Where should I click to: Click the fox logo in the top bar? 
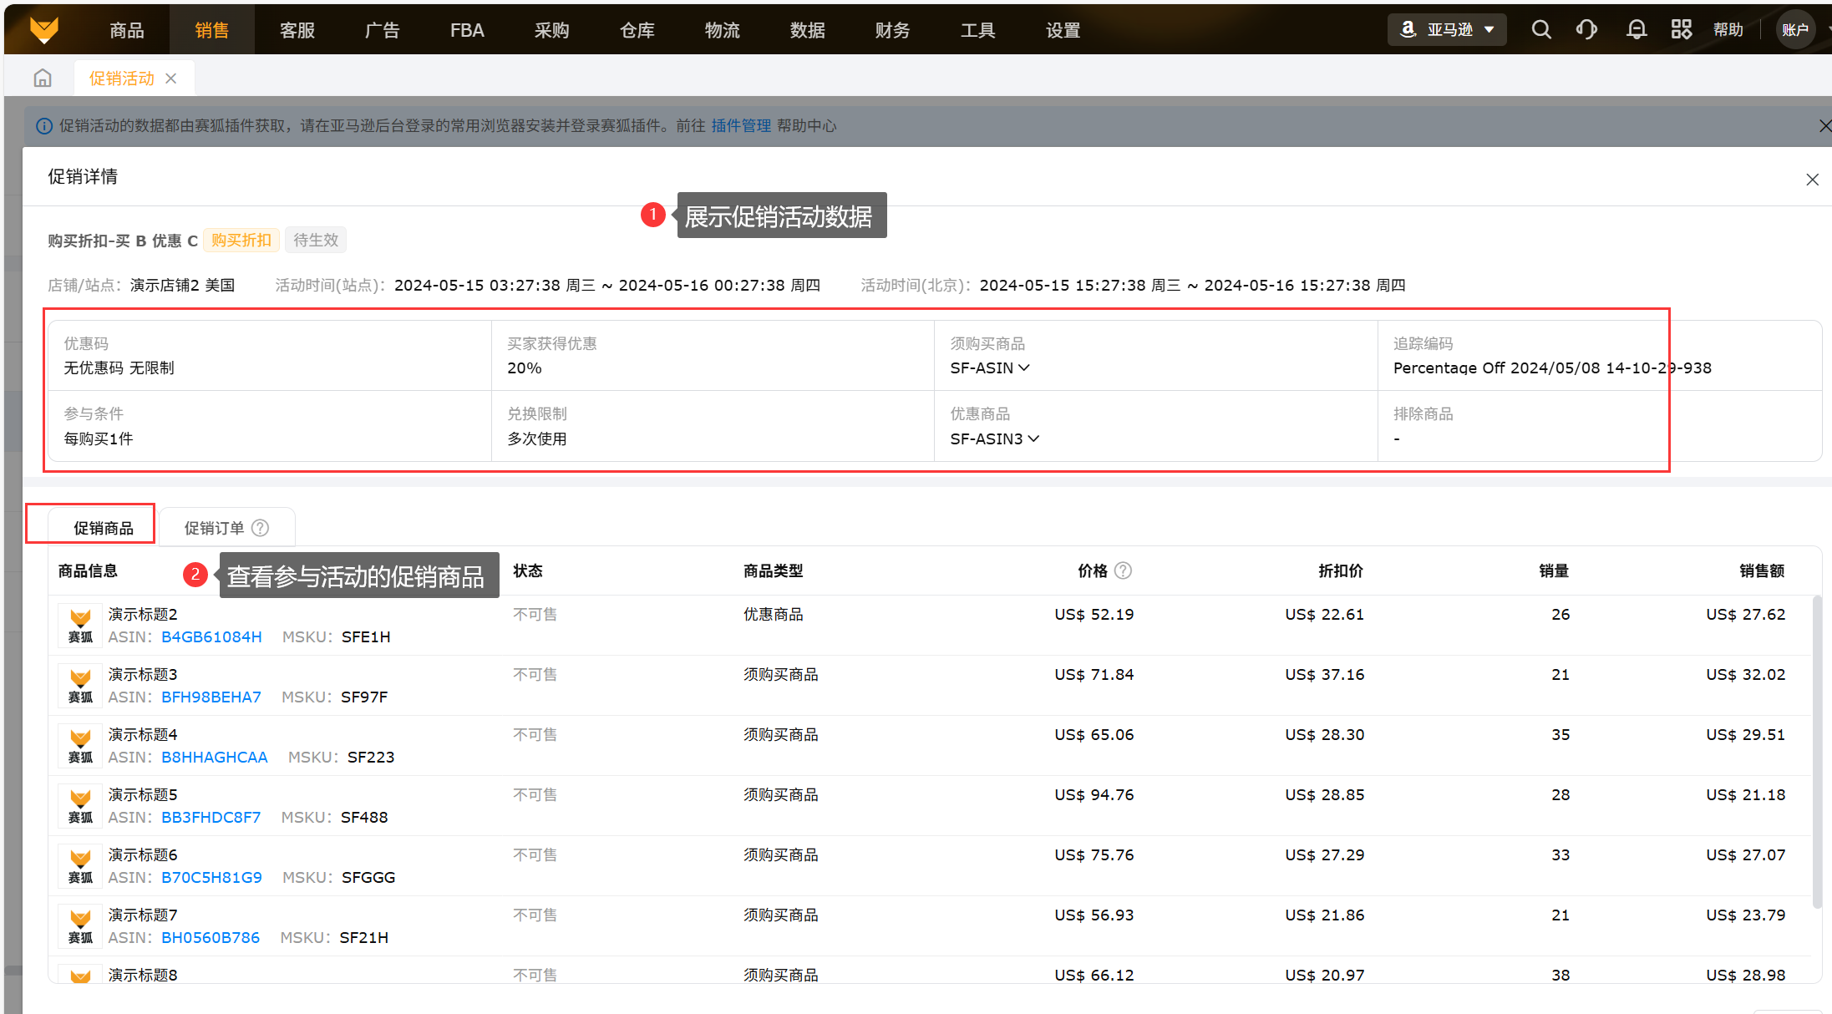(x=43, y=30)
